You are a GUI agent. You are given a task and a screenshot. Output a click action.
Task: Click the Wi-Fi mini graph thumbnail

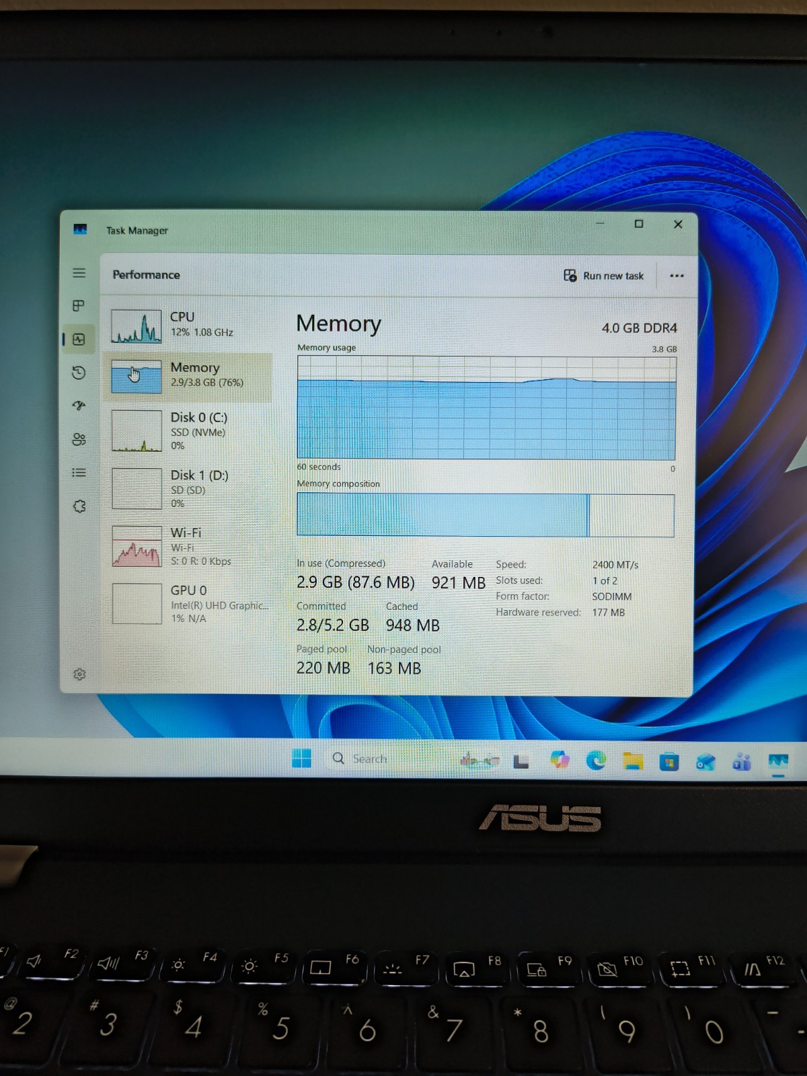pyautogui.click(x=137, y=546)
